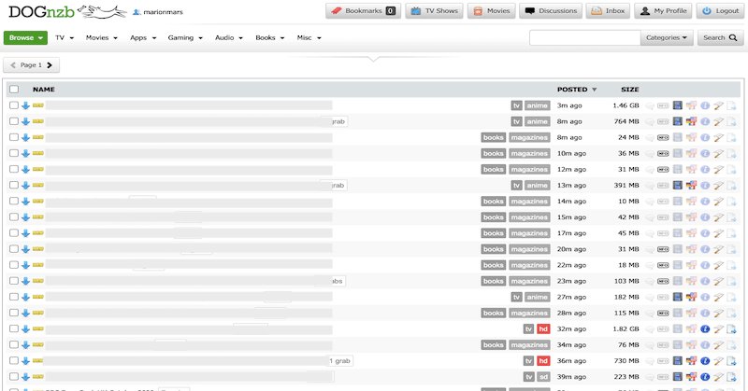748x391 pixels.
Task: Click the sd tag in the 39m ago row
Action: (543, 377)
